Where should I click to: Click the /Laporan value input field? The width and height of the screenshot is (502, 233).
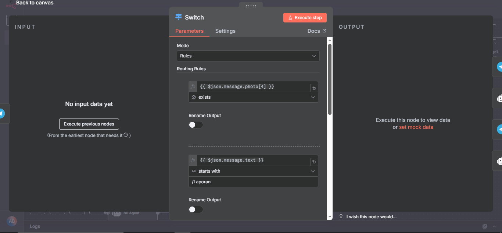pos(253,182)
